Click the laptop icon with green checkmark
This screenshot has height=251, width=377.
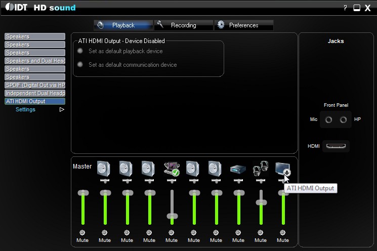point(172,169)
